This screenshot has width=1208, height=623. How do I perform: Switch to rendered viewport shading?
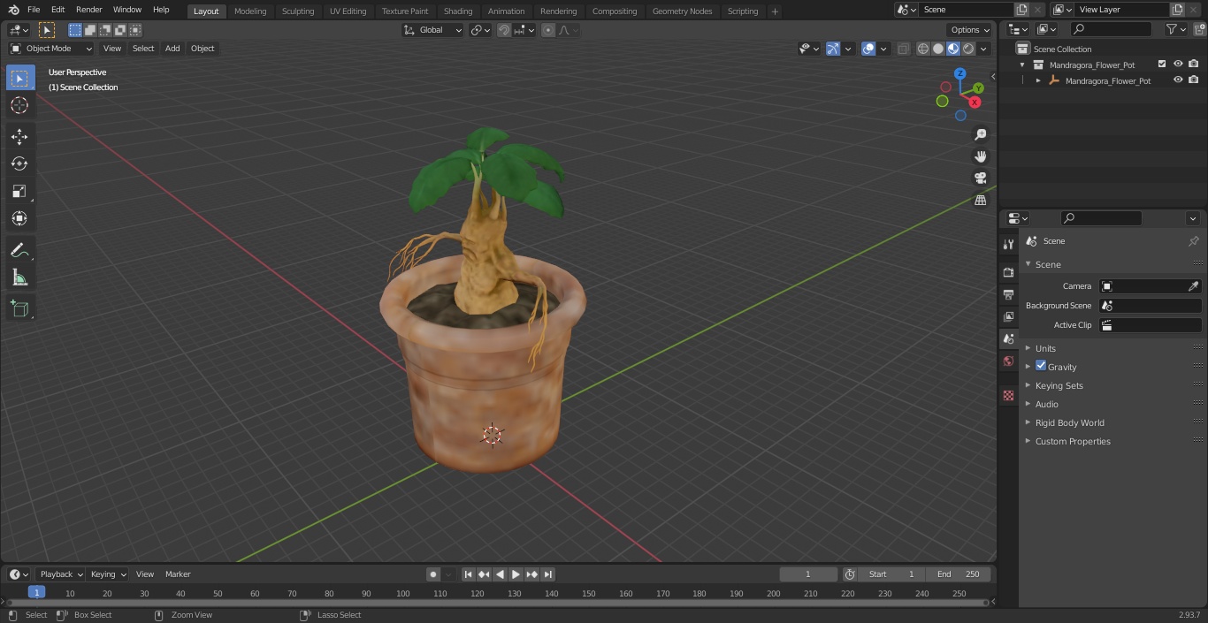click(968, 49)
